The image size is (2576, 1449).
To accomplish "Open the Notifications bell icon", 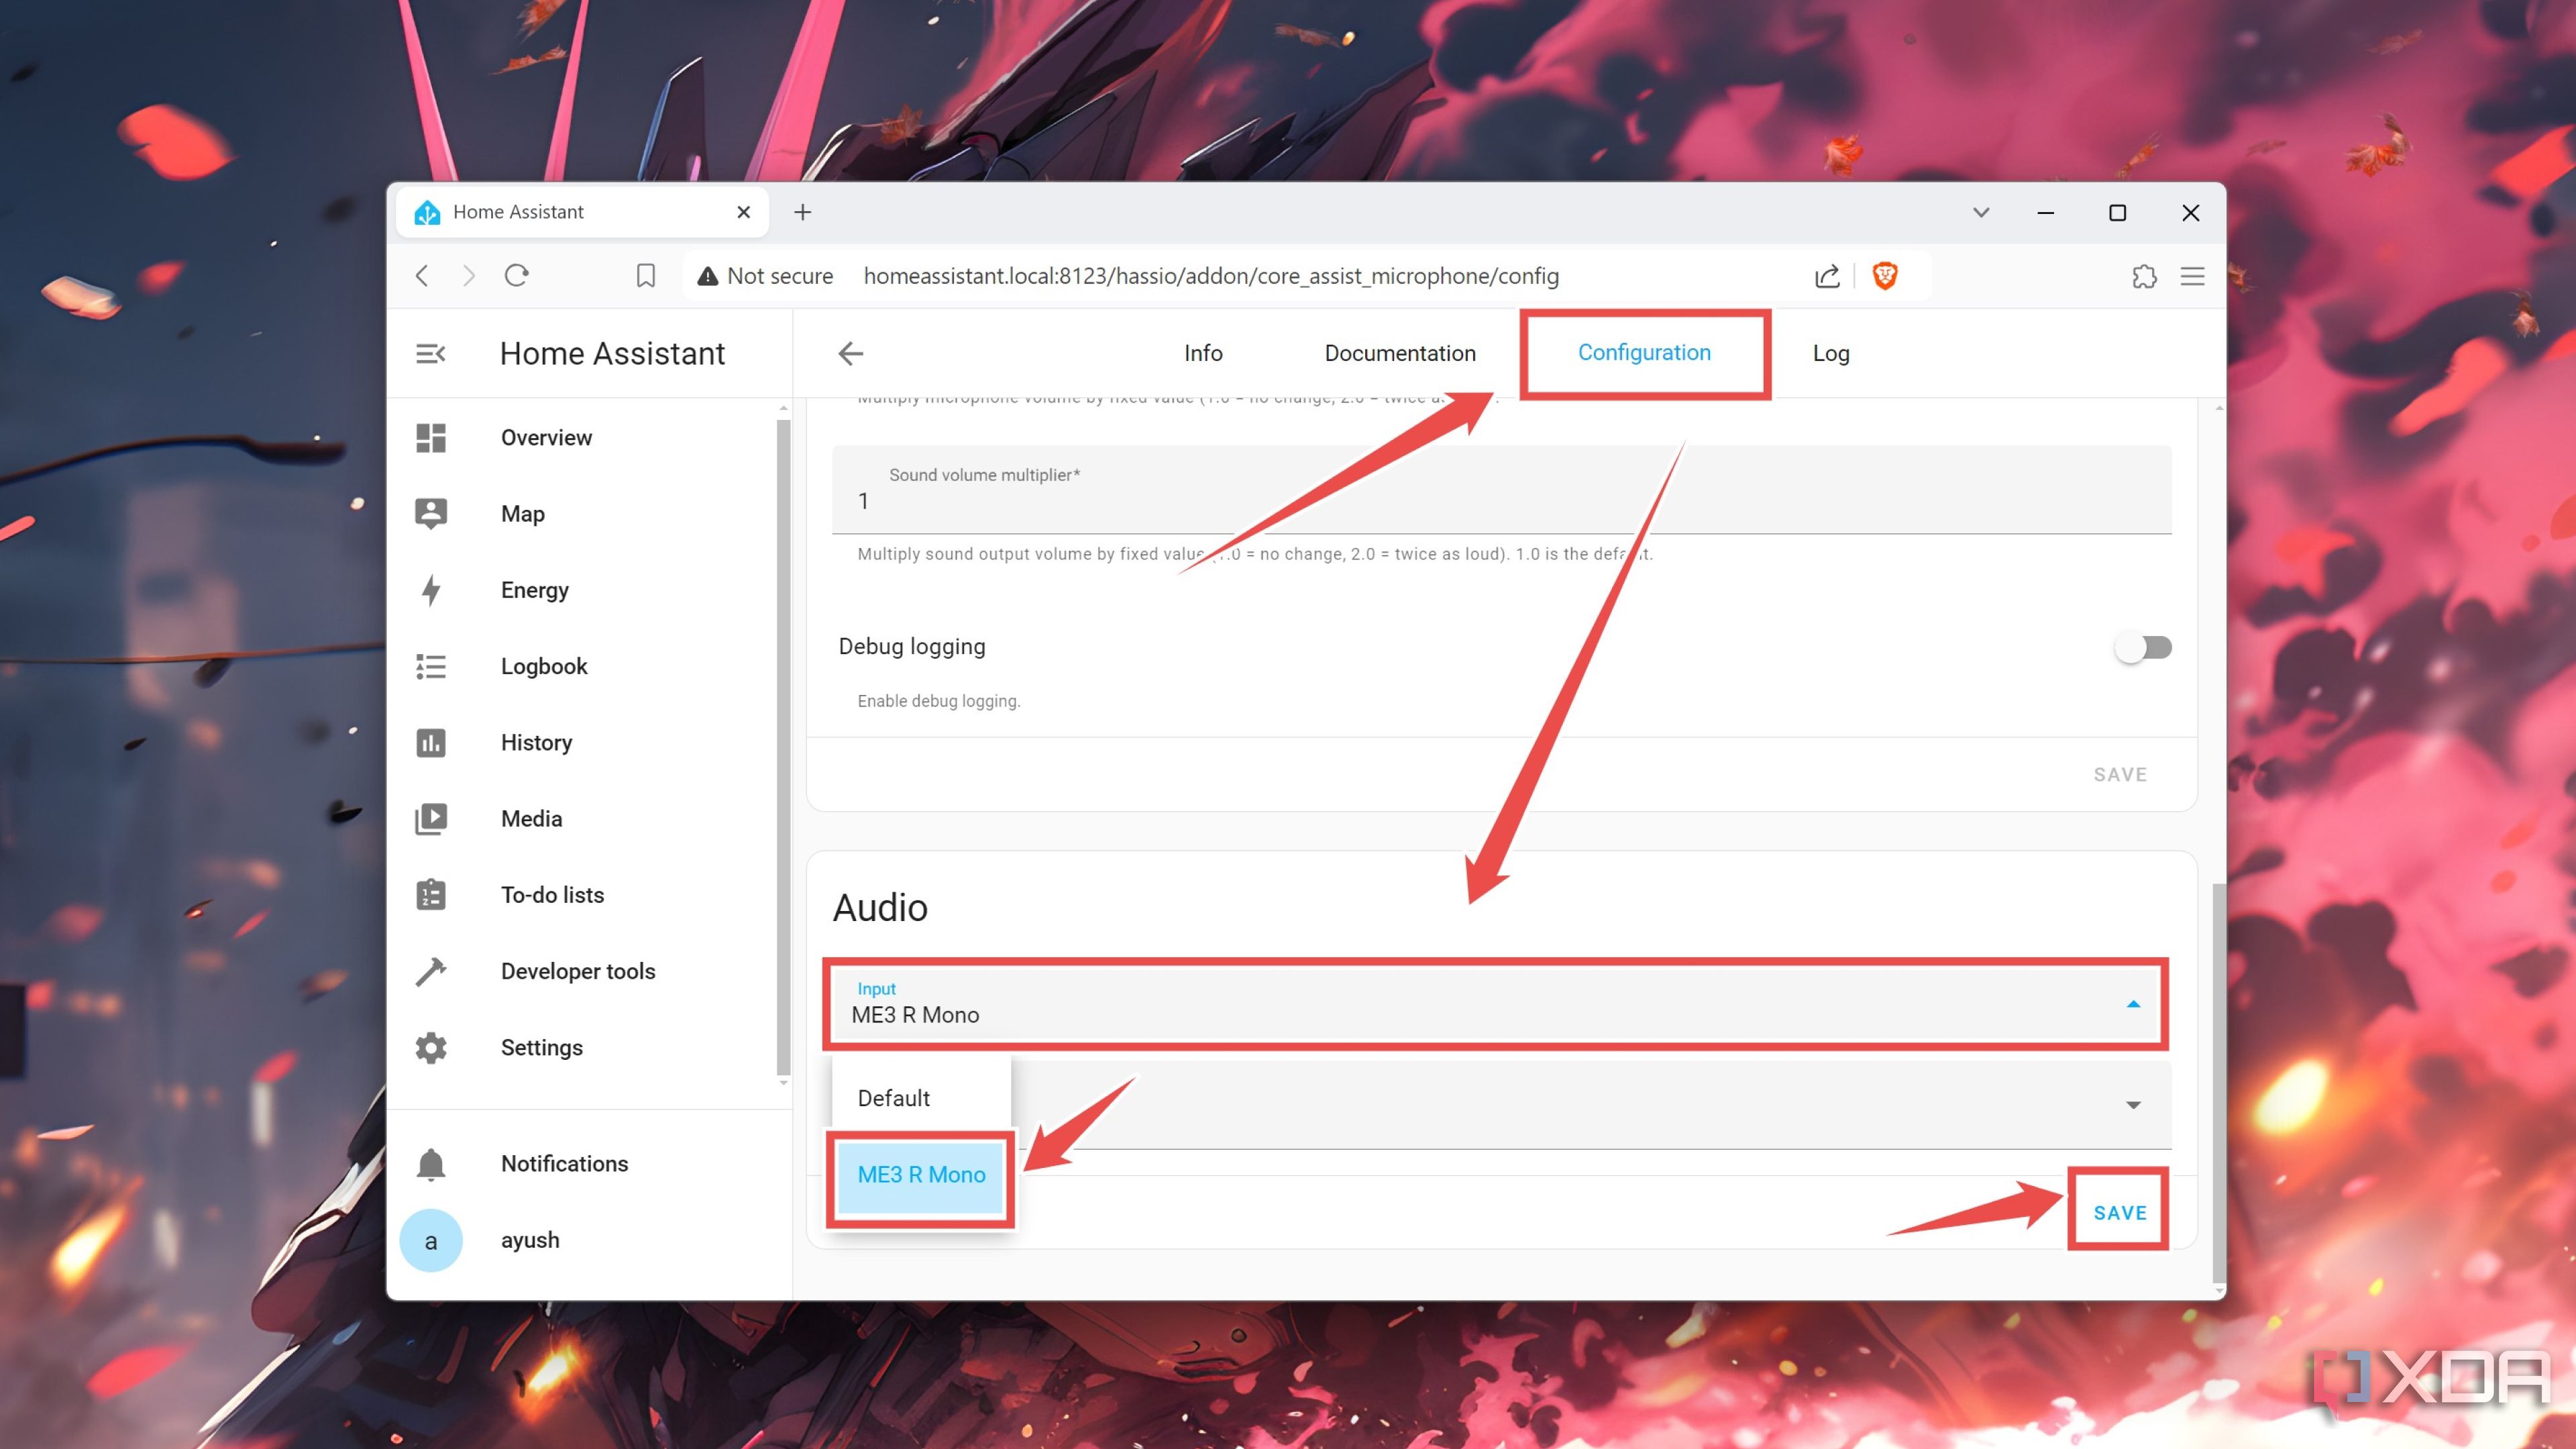I will pos(431,1164).
